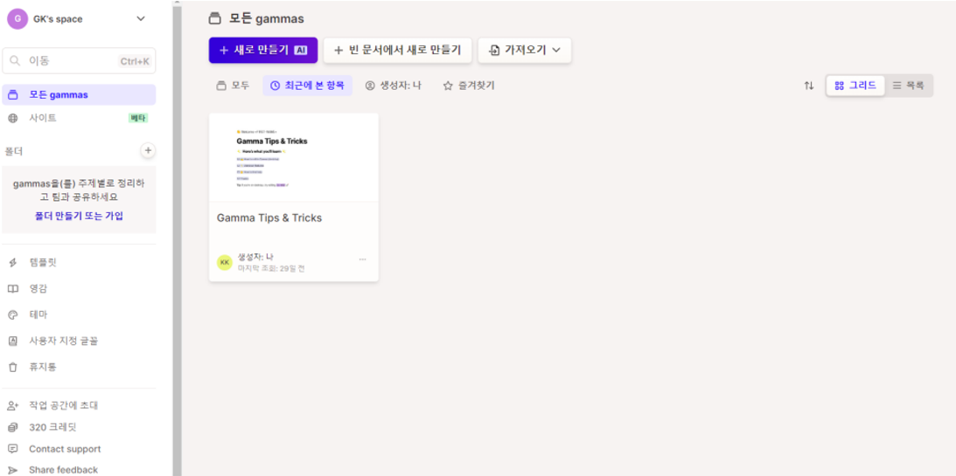Click the purple G workspace avatar
This screenshot has height=476, width=956.
pyautogui.click(x=17, y=18)
